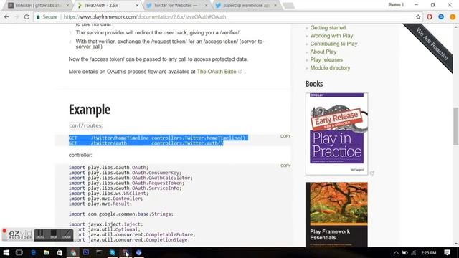Open the Play Framework Essentials book cover
The height and width of the screenshot is (258, 459).
(336, 214)
